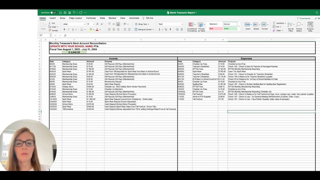Apply the red font color A
Image resolution: width=320 pixels, height=180 pixels.
coord(97,29)
